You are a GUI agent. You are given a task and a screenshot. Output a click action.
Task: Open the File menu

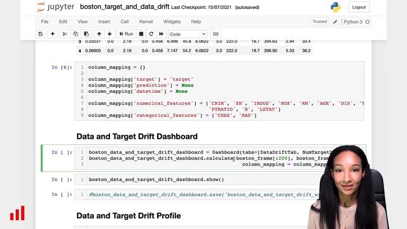point(45,22)
